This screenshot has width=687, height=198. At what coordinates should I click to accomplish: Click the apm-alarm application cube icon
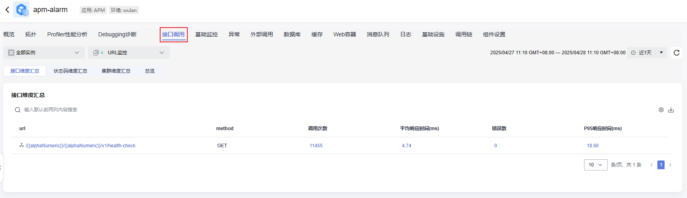[x=21, y=10]
